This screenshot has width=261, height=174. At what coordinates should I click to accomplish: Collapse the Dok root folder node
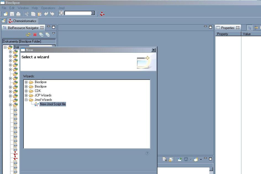tap(5, 47)
